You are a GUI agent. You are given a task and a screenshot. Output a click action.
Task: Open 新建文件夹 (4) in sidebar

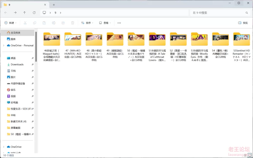tap(17, 122)
